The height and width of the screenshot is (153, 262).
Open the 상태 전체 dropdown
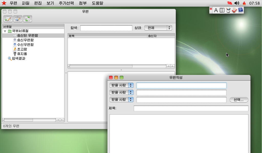pyautogui.click(x=158, y=28)
